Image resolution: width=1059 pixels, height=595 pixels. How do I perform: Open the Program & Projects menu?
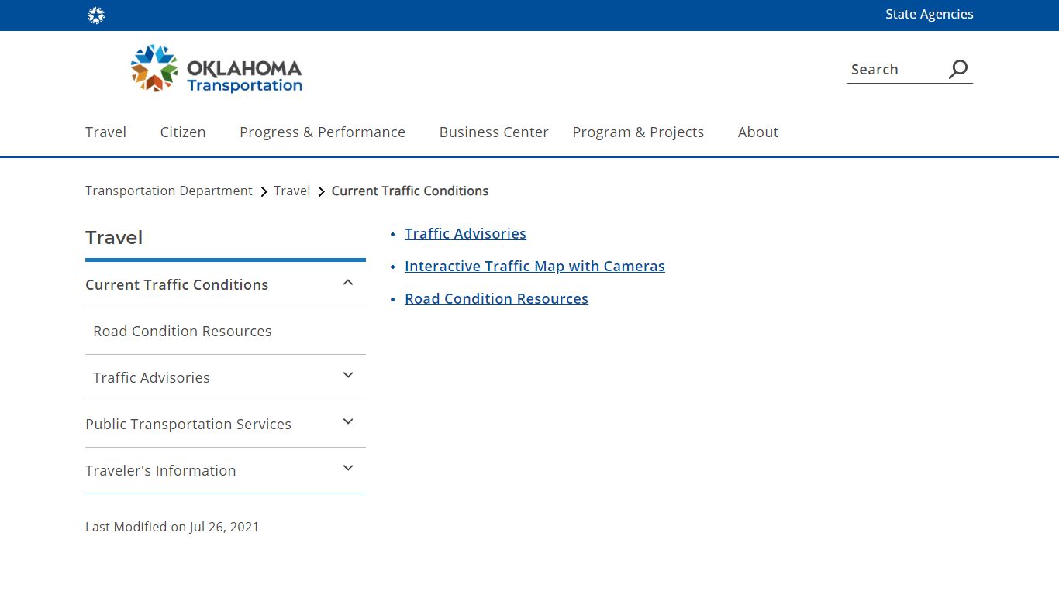click(638, 132)
